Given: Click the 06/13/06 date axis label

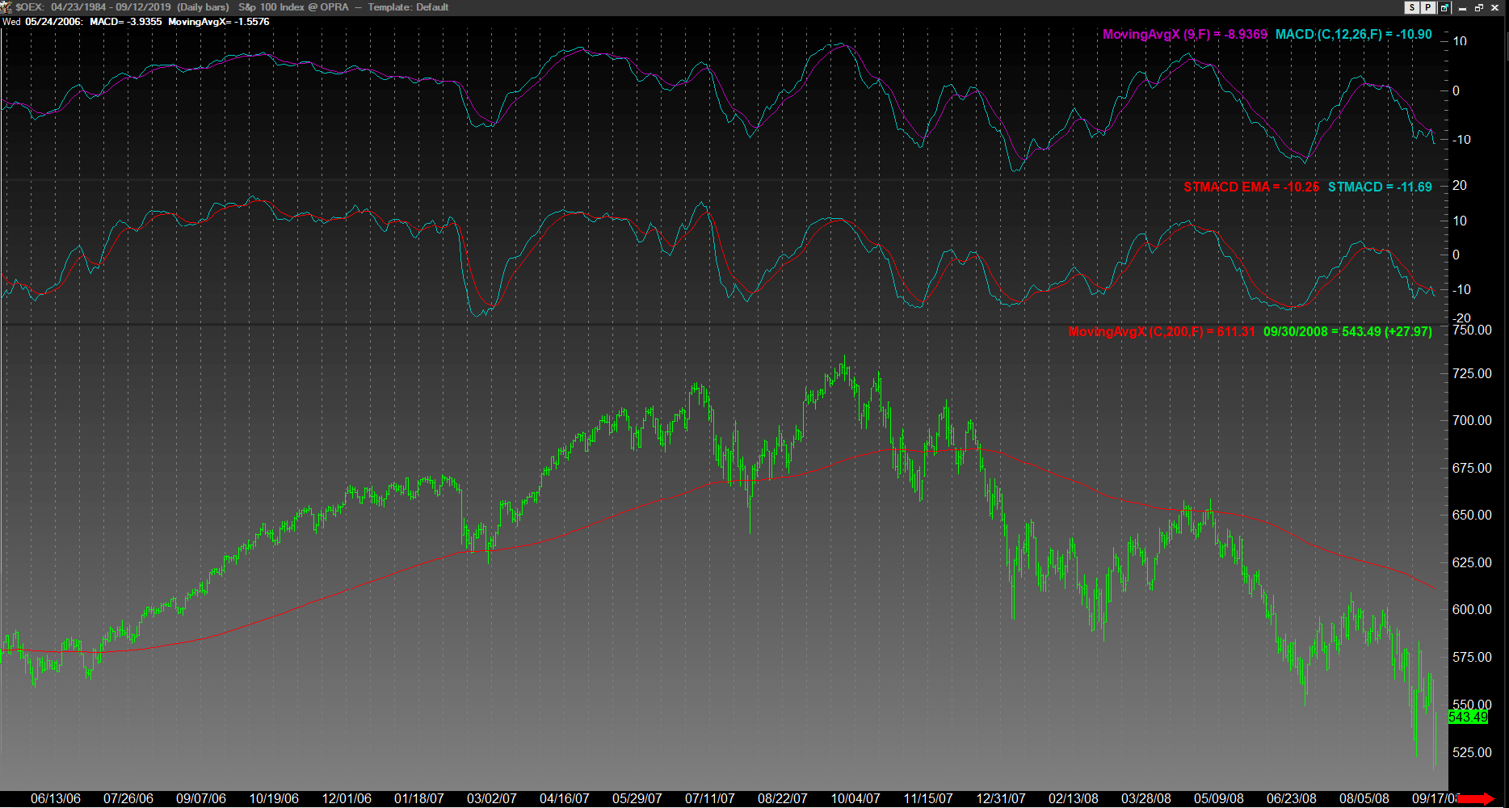Looking at the screenshot, I should point(56,798).
